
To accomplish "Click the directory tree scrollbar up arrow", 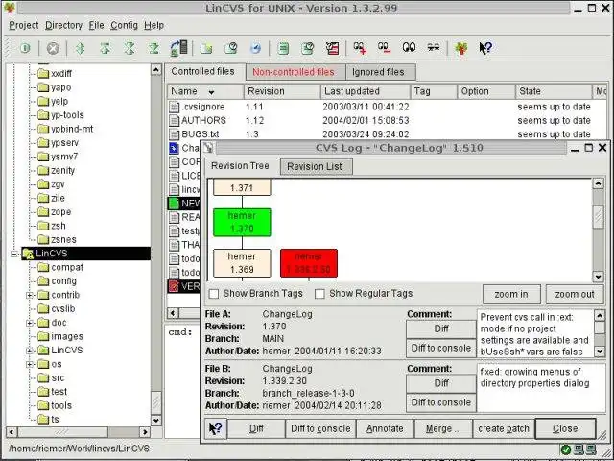I will [x=156, y=70].
